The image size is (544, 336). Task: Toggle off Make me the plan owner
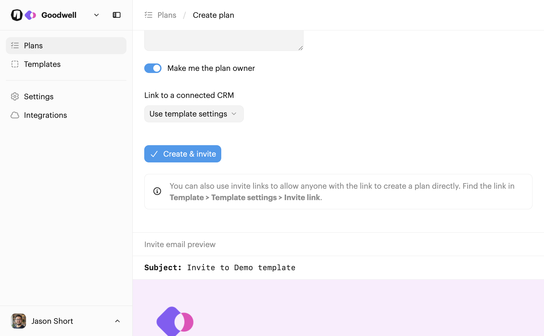[x=153, y=68]
